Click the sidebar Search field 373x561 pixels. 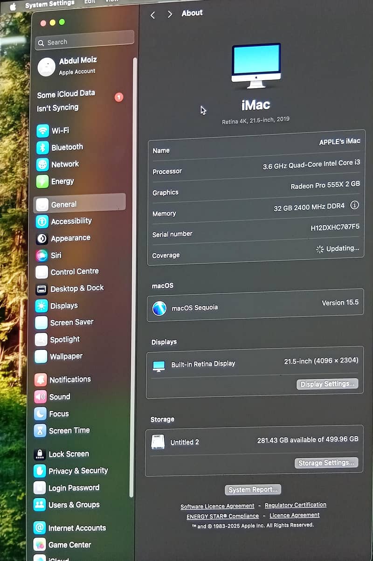point(85,42)
